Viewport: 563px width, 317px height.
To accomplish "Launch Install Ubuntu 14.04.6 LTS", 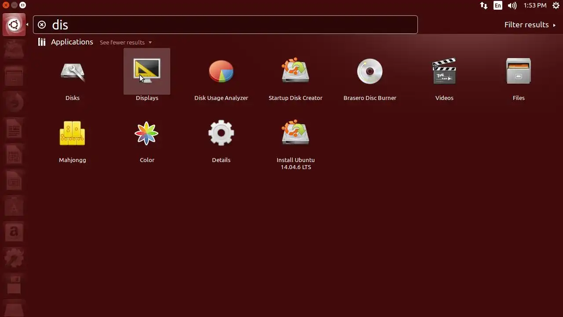I will [x=296, y=133].
